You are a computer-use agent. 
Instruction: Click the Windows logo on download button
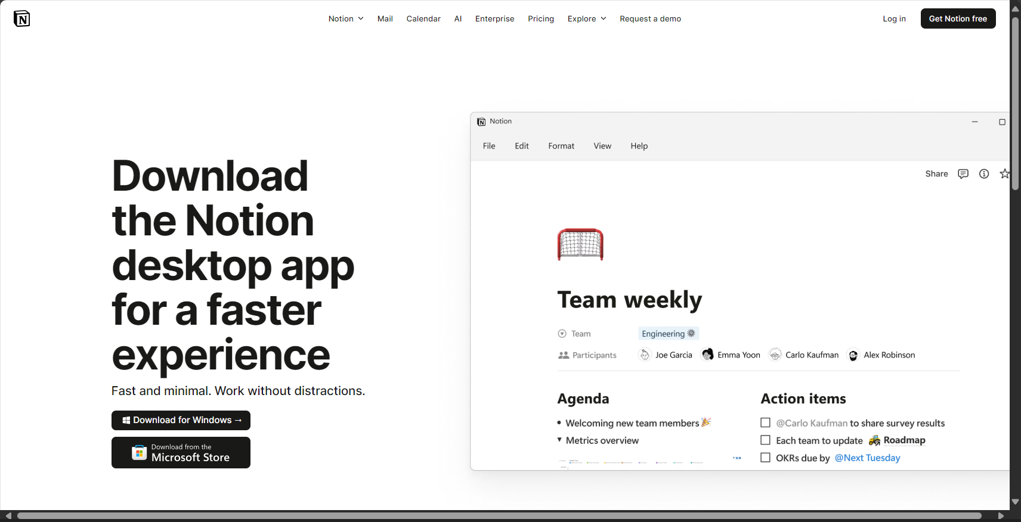pyautogui.click(x=126, y=420)
